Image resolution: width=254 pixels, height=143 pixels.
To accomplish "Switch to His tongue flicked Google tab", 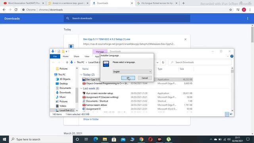I will 157,3.
